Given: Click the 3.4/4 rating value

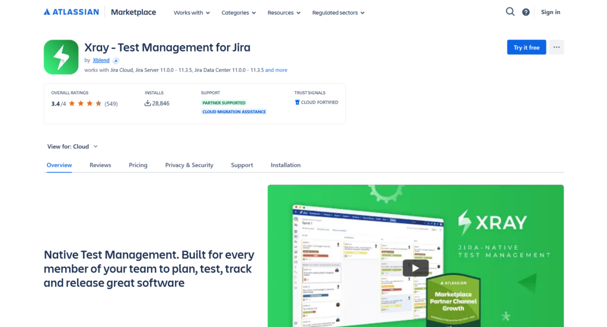Looking at the screenshot, I should coord(59,104).
